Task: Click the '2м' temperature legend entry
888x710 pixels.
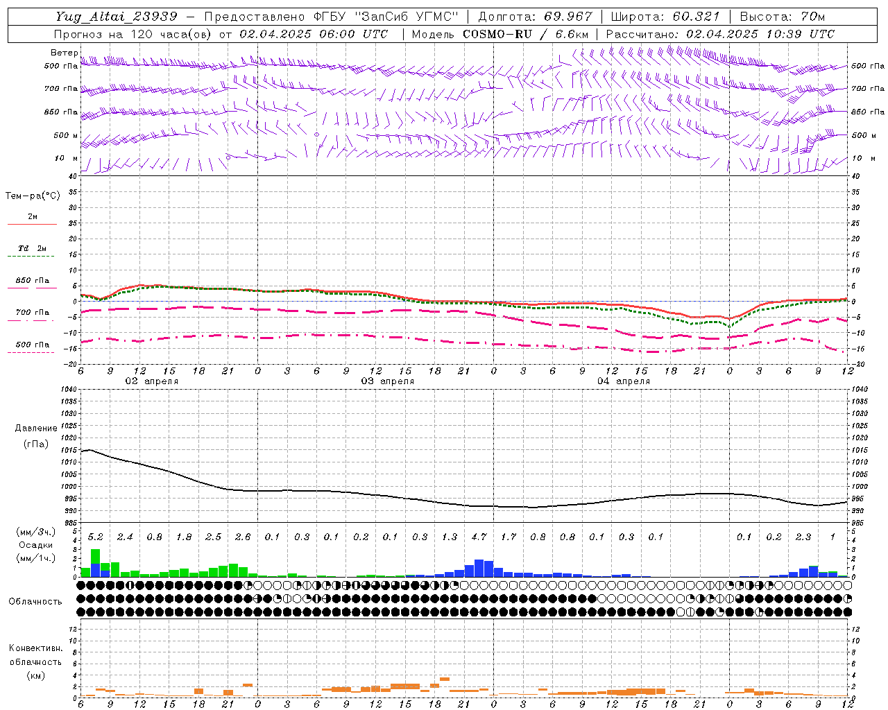Action: [33, 217]
